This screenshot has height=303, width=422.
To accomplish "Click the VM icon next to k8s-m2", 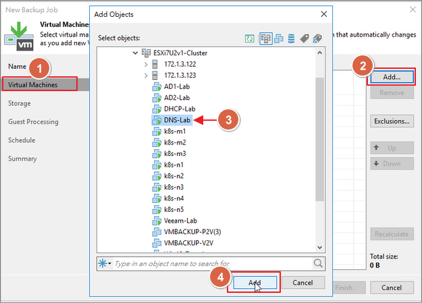I will pos(157,142).
